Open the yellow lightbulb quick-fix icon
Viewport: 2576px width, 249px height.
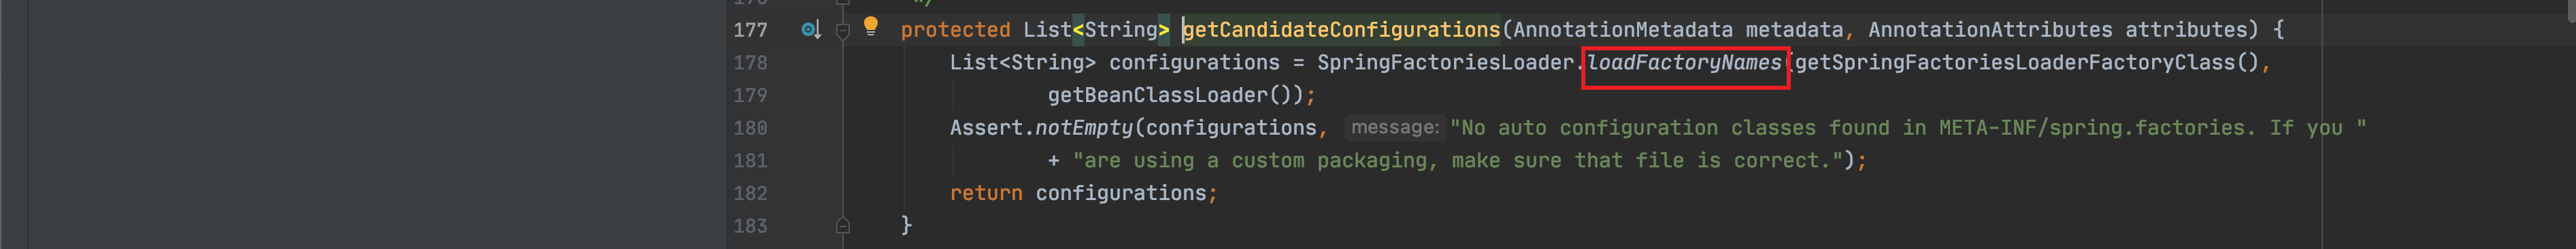(871, 26)
